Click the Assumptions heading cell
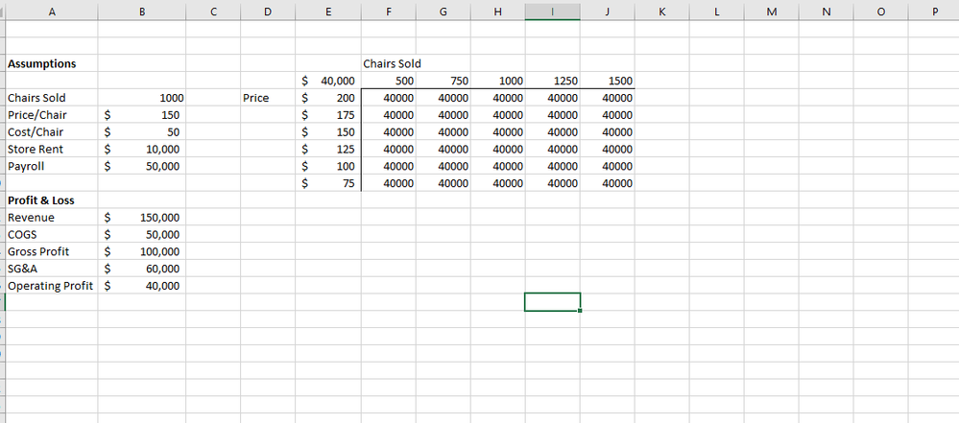This screenshot has height=423, width=959. [52, 63]
